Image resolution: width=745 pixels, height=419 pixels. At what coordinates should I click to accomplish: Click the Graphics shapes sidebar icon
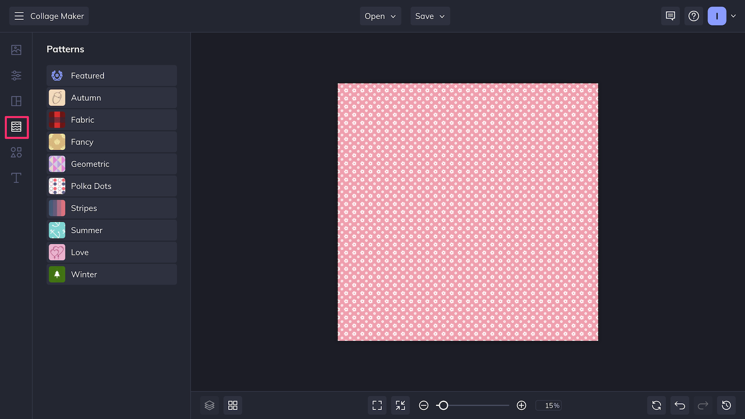16,153
